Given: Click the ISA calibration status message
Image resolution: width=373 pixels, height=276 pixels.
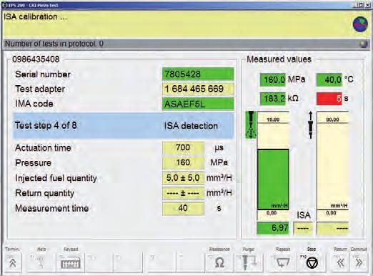Looking at the screenshot, I should tap(35, 16).
